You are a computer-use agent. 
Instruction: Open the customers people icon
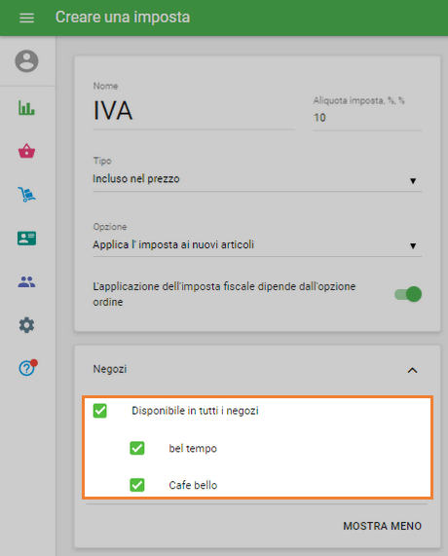tap(26, 282)
